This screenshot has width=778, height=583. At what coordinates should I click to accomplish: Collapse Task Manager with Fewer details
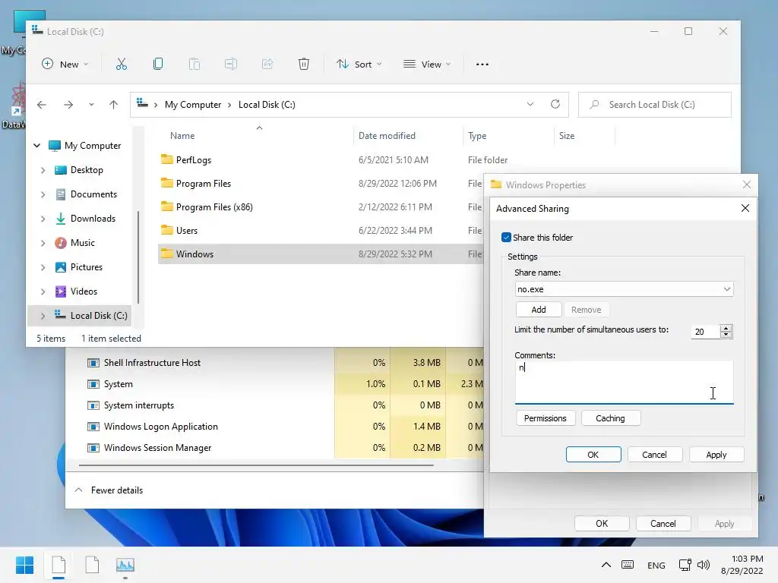tap(109, 490)
